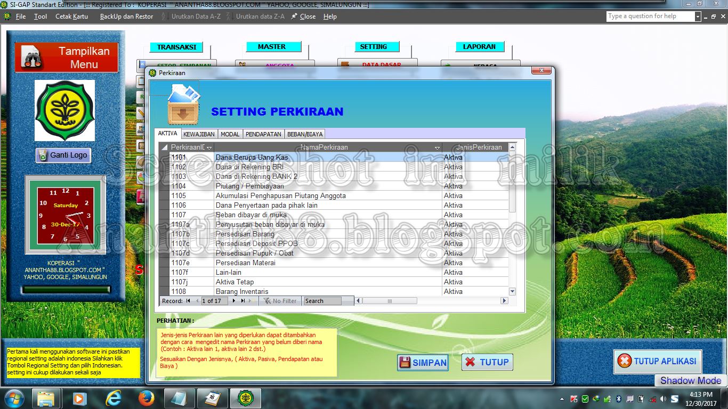This screenshot has height=409, width=728.
Task: Click the binoculars icon on Tampilkan Menu
Action: pos(30,58)
